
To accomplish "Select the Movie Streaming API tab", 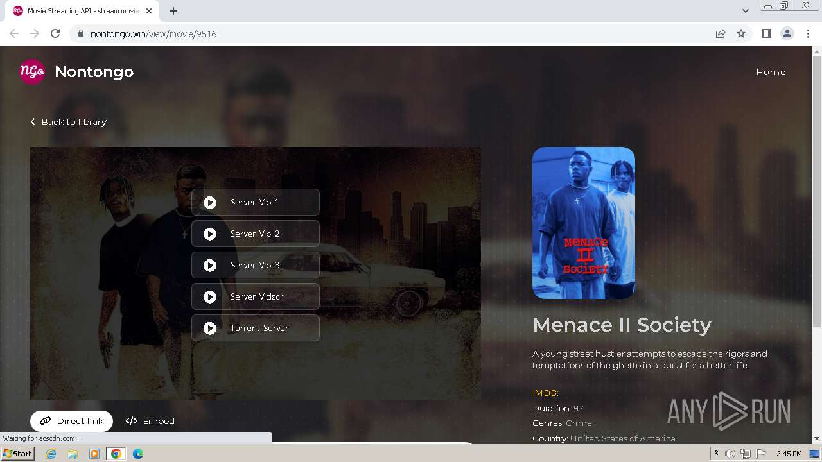I will [83, 11].
